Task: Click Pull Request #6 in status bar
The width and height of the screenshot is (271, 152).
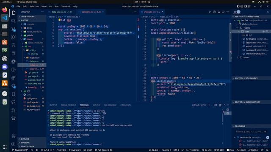Action: click(103, 150)
